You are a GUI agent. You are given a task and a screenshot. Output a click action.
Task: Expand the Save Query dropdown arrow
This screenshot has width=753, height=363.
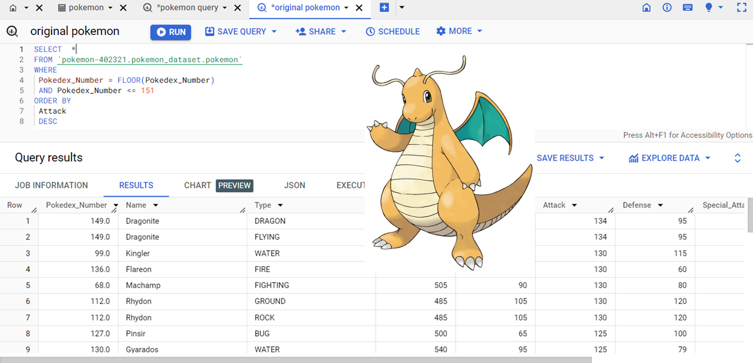coord(274,31)
